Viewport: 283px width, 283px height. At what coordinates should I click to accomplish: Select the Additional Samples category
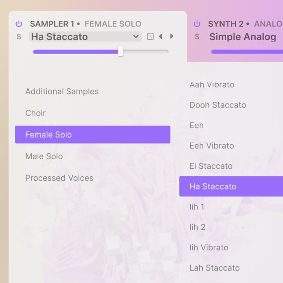[62, 92]
